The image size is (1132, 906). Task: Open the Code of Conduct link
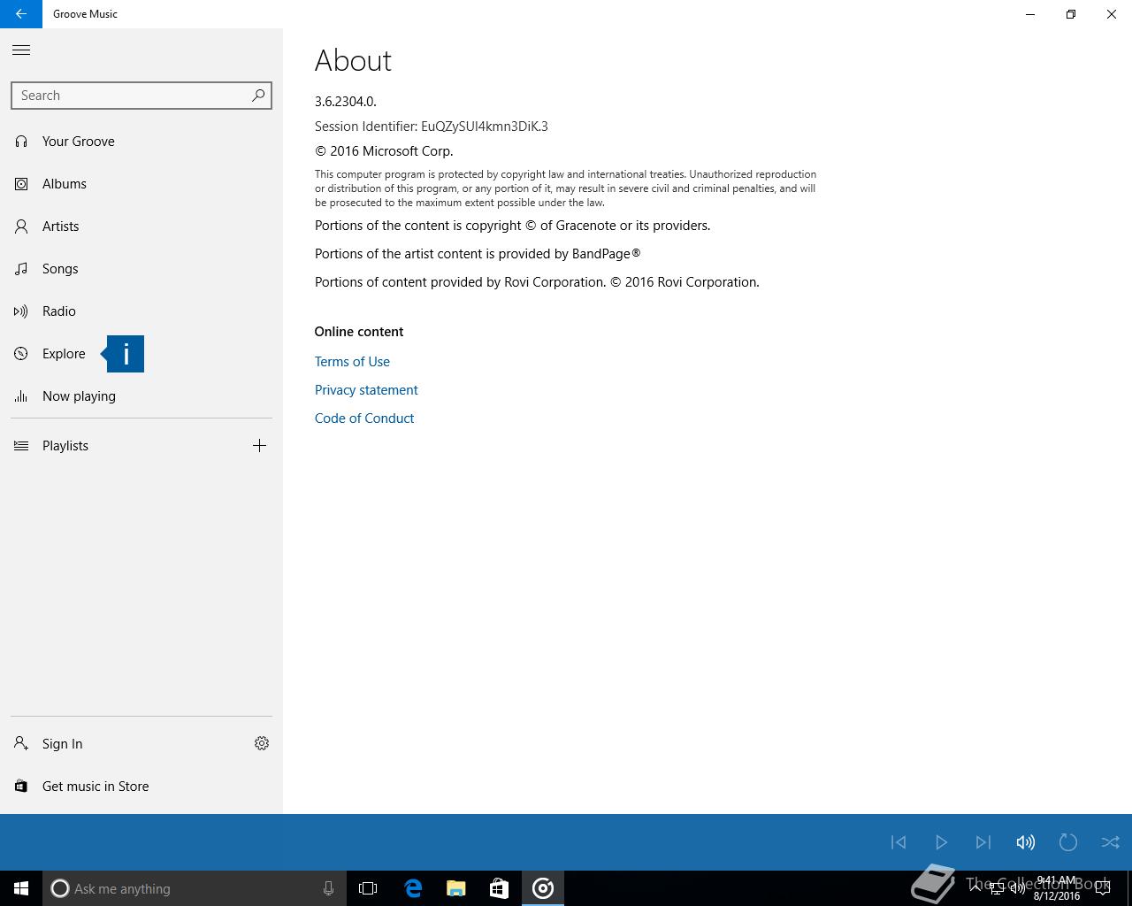pos(364,418)
